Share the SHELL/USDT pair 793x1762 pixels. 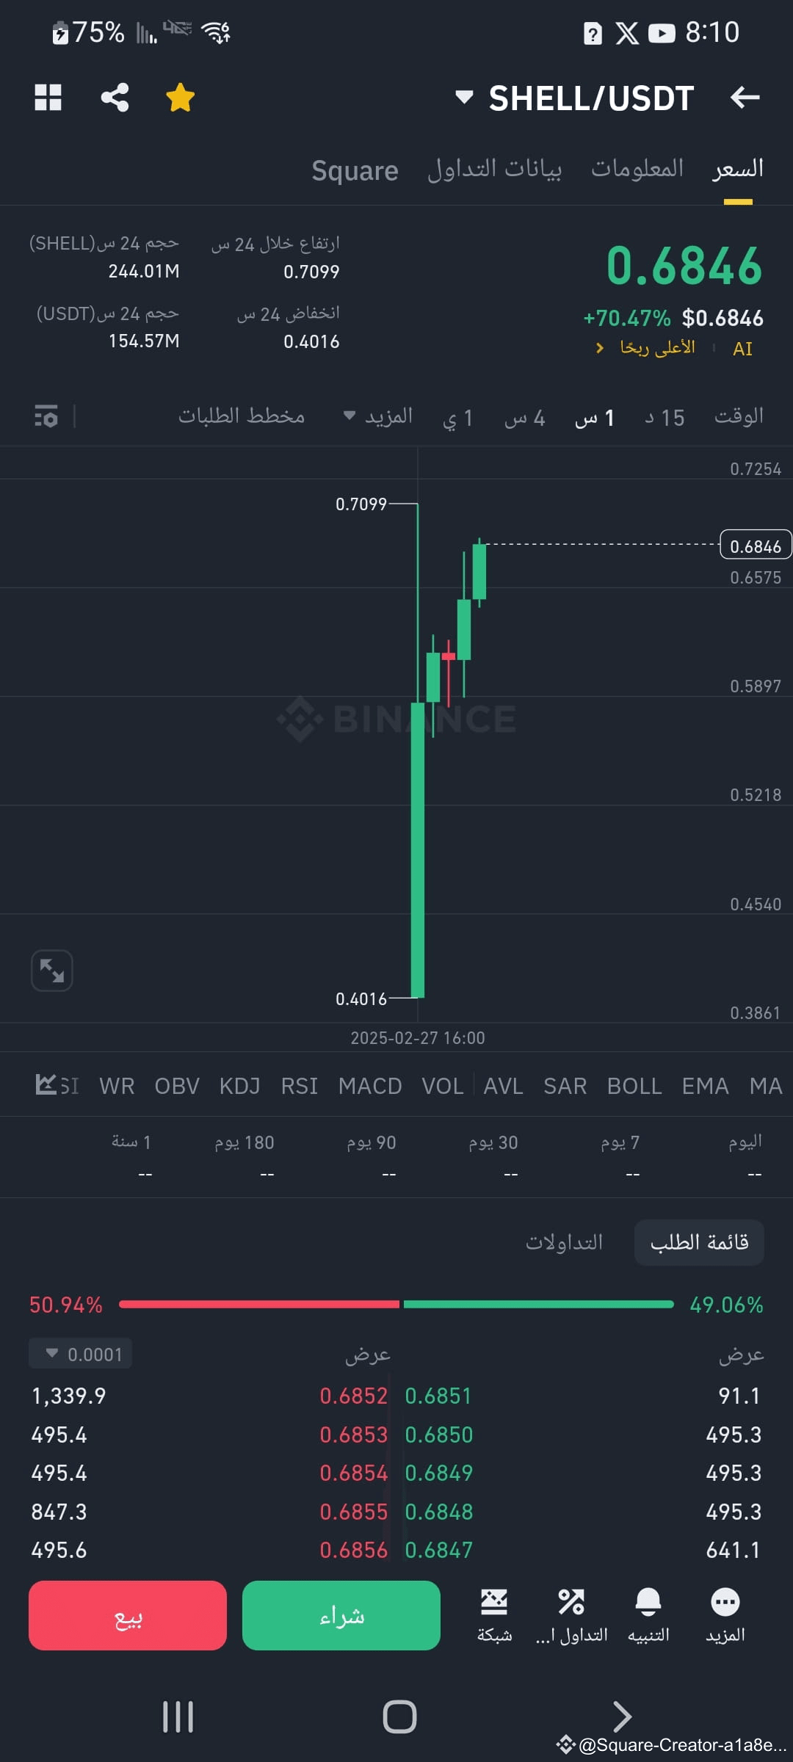115,97
